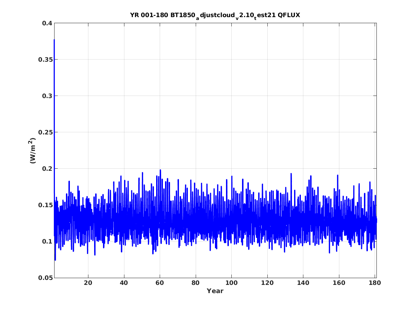Click the y-axis tick label '0.05'
Viewport: 416px width, 312px height.
click(45, 278)
